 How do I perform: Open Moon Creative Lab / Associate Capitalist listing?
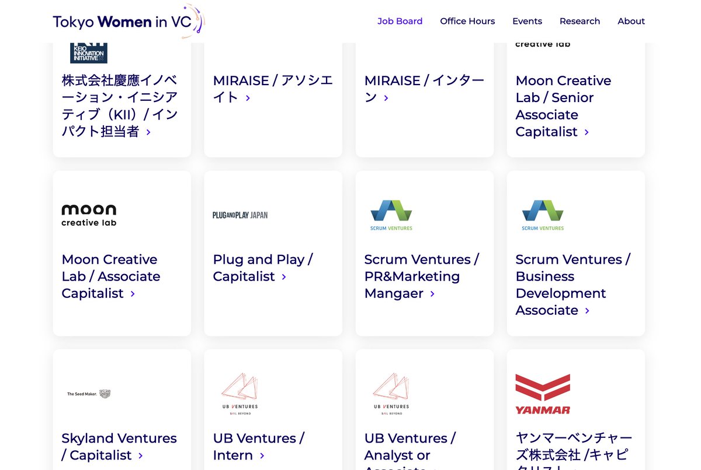coord(111,276)
